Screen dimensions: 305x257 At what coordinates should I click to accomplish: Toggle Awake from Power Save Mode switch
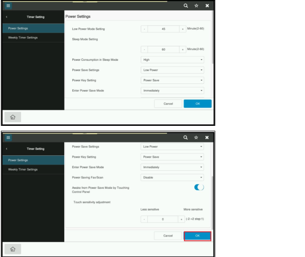click(199, 187)
